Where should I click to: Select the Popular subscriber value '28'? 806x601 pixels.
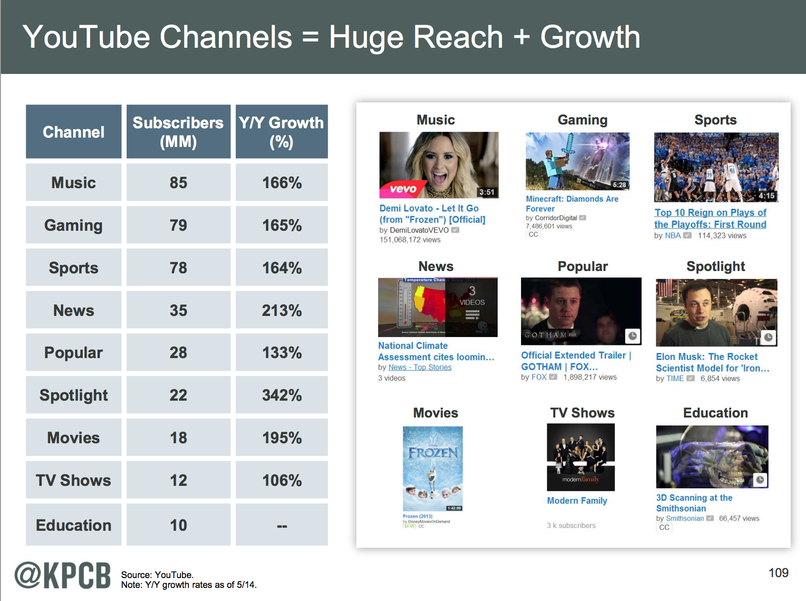178,352
